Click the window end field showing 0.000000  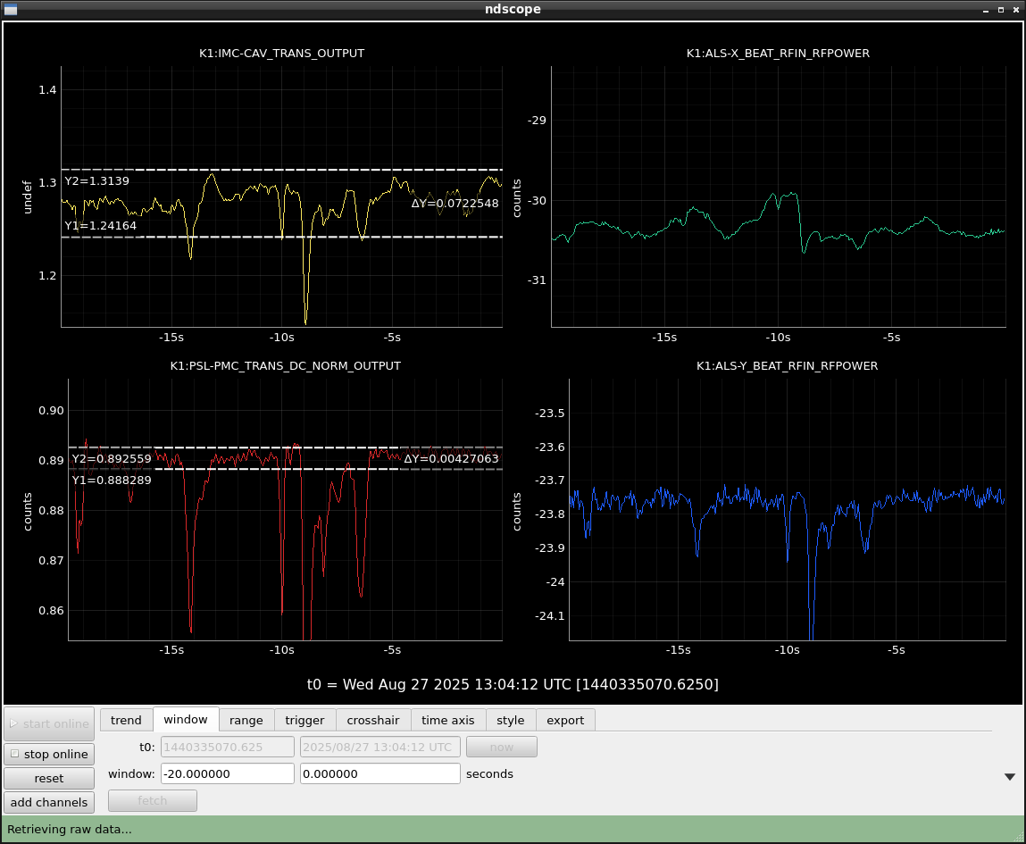pyautogui.click(x=380, y=773)
